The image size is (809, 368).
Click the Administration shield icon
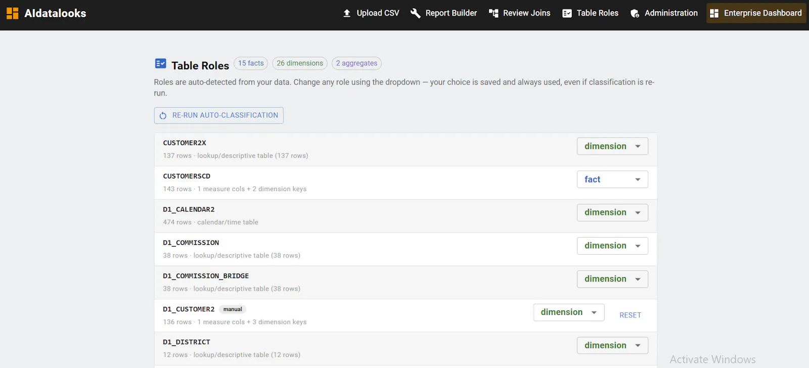tap(635, 13)
